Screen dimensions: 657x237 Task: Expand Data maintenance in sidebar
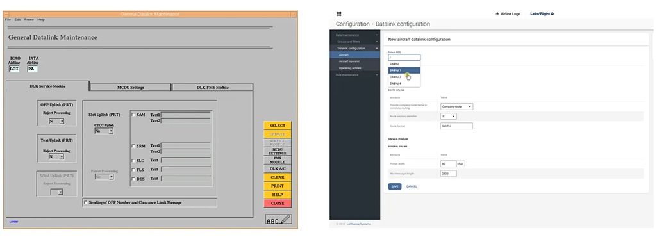click(377, 35)
